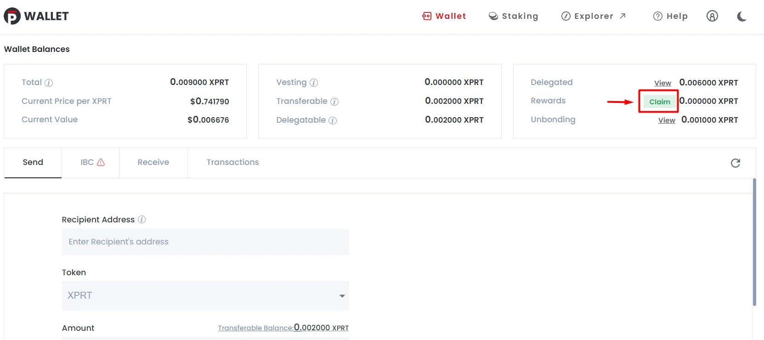Screen dimensions: 764x340
Task: Click the info icon beside Delegatable
Action: pyautogui.click(x=333, y=120)
